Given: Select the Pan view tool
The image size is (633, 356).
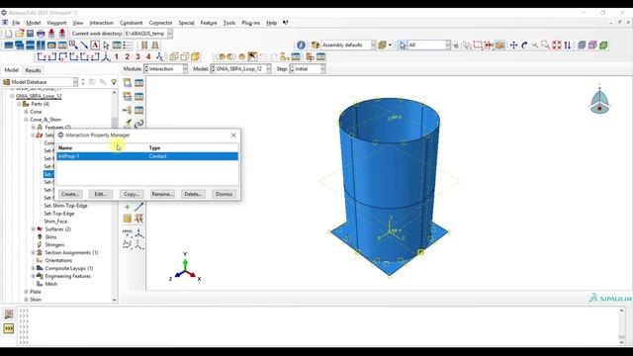Looking at the screenshot, I should click(513, 45).
